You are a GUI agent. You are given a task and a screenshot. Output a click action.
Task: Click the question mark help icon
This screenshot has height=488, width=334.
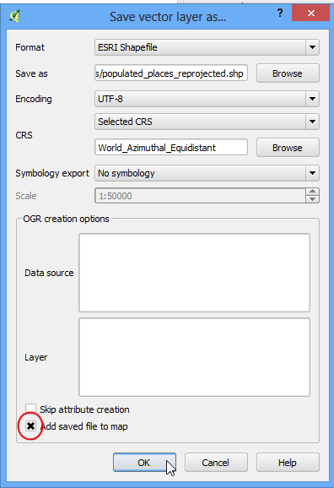click(x=280, y=13)
